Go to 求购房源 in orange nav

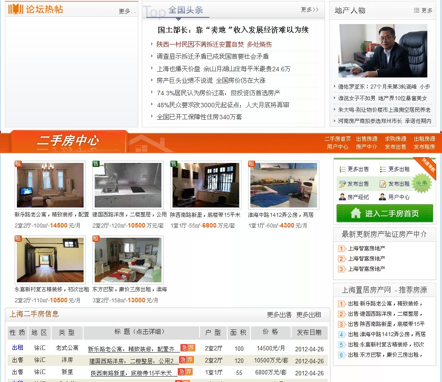coord(395,139)
